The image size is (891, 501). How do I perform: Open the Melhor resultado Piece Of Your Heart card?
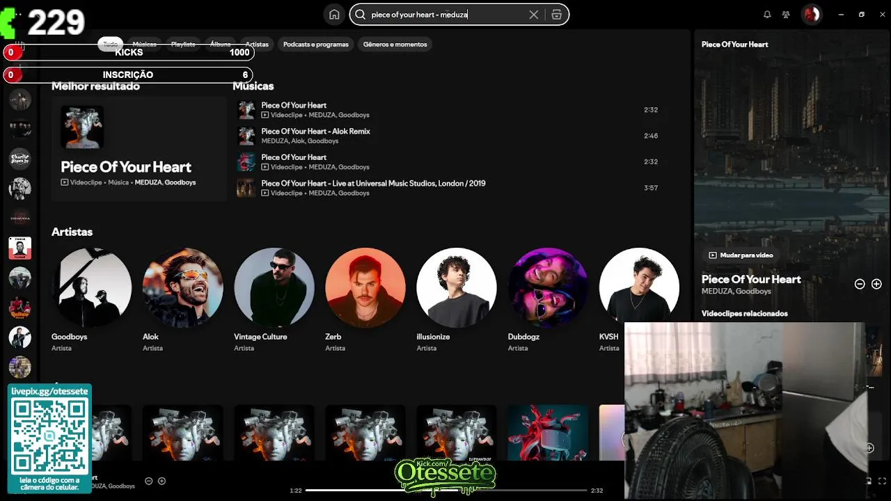coord(139,149)
